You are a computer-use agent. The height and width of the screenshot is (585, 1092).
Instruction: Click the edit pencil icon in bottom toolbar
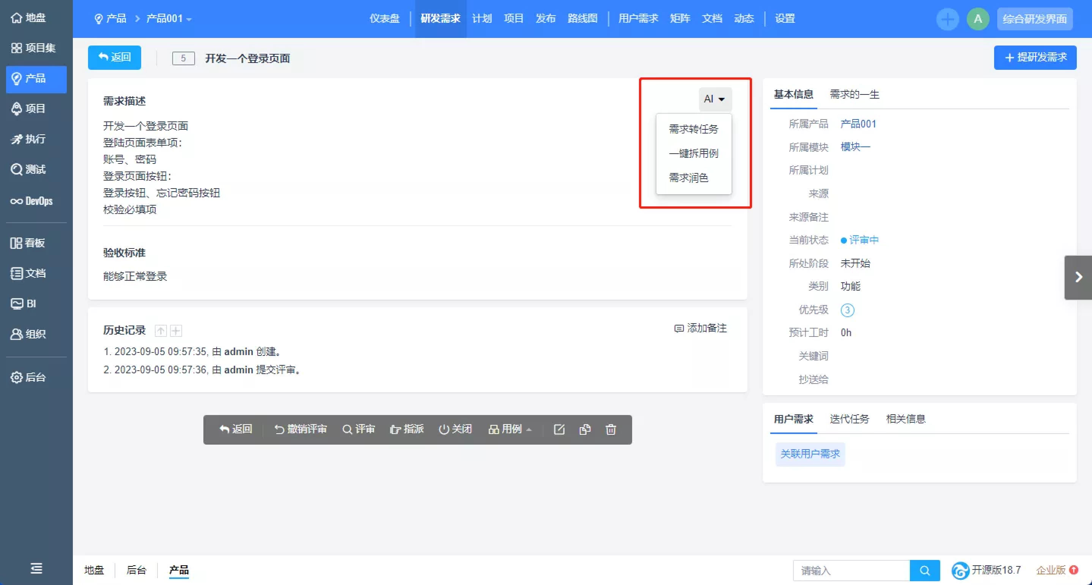tap(559, 429)
